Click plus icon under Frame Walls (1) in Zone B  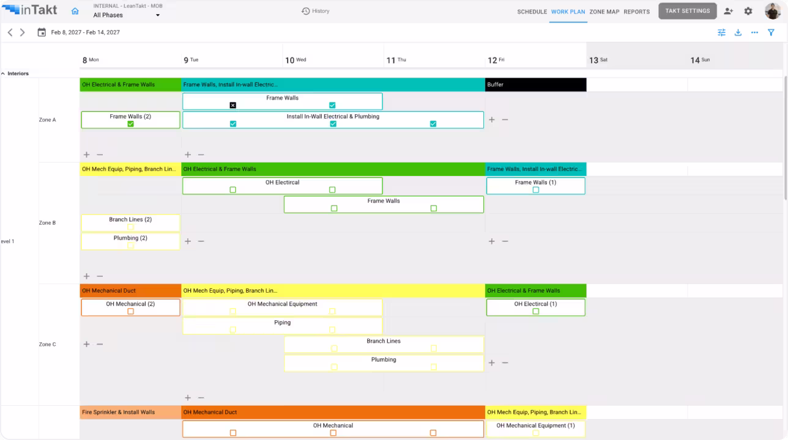point(491,241)
